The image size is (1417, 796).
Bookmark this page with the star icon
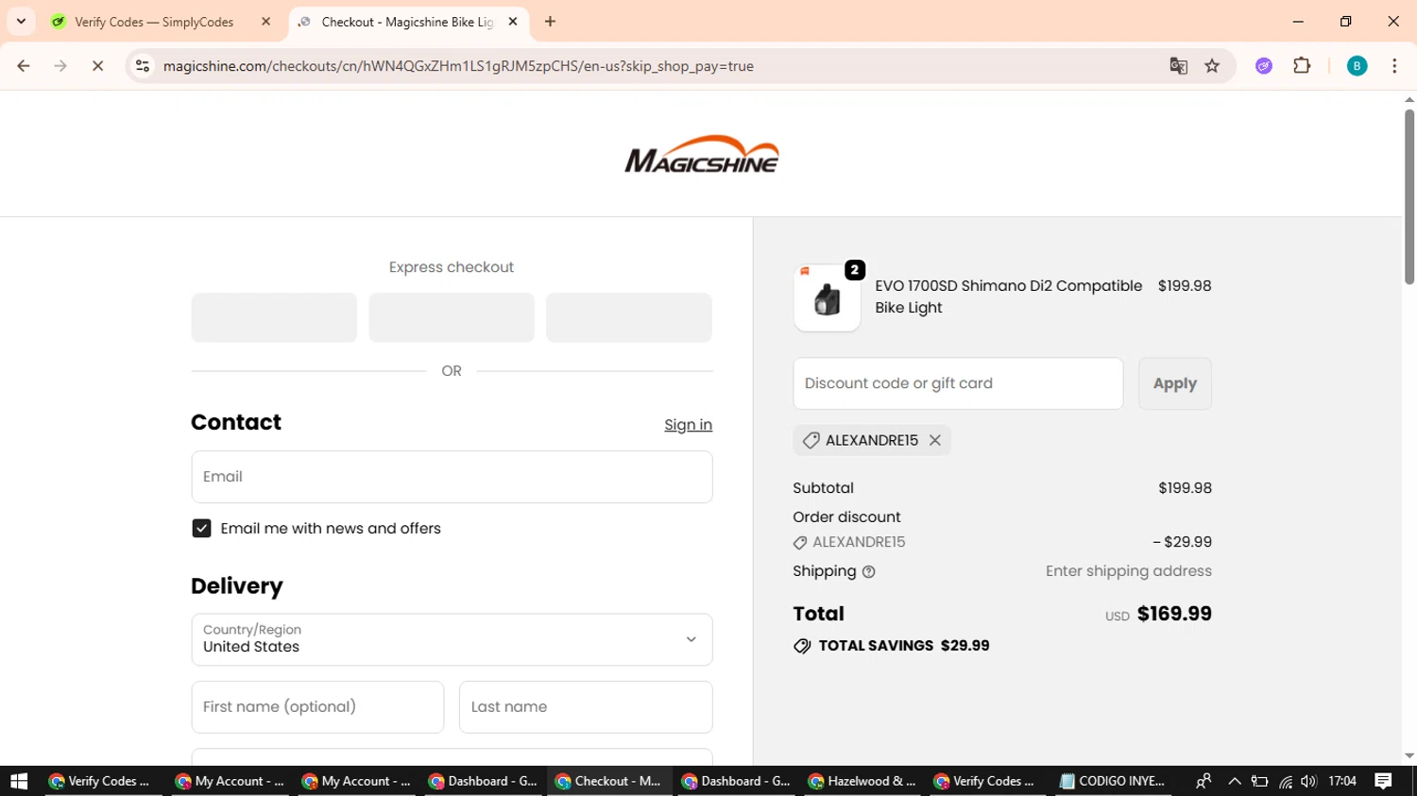[x=1212, y=66]
